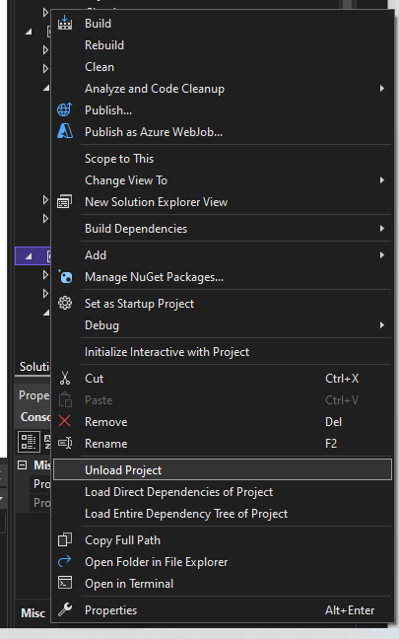Click the Startup Project gear icon
Image resolution: width=399 pixels, height=639 pixels.
click(x=65, y=303)
